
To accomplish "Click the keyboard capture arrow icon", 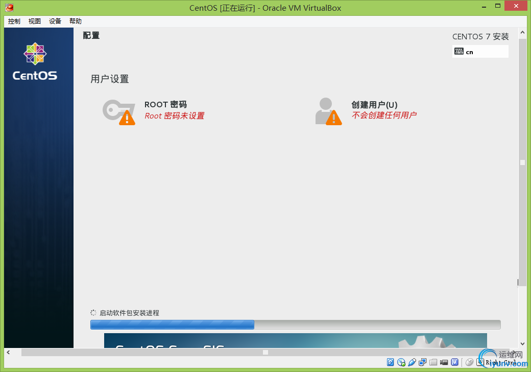I will [x=480, y=362].
